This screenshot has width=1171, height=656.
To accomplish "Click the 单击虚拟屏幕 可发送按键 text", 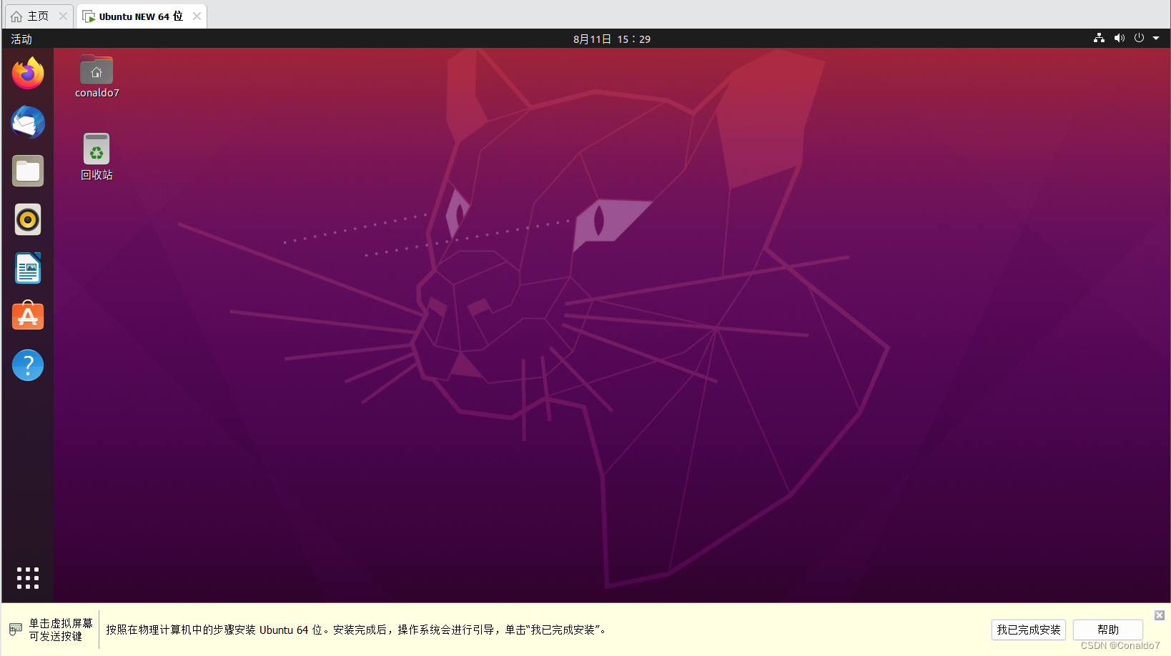I will [61, 630].
